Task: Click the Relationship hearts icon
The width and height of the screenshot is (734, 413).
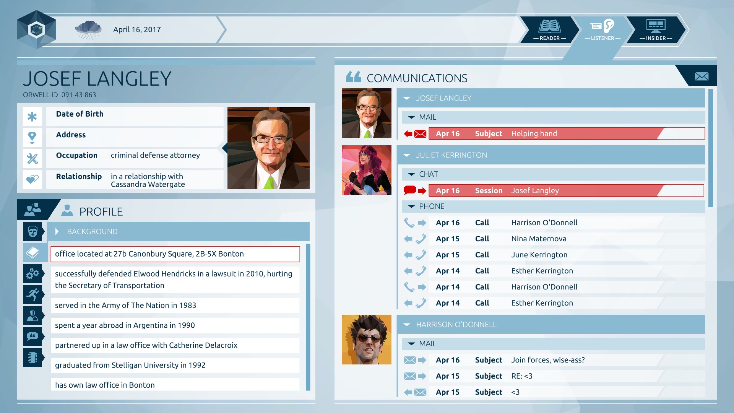Action: 32,179
